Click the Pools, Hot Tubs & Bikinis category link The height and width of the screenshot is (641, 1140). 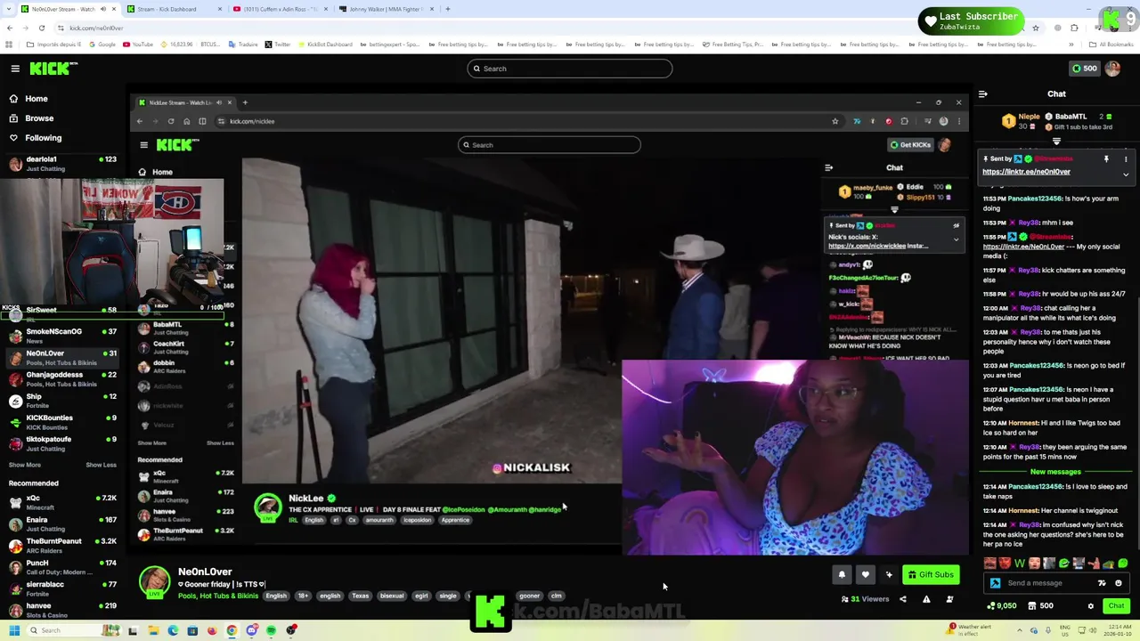point(218,596)
